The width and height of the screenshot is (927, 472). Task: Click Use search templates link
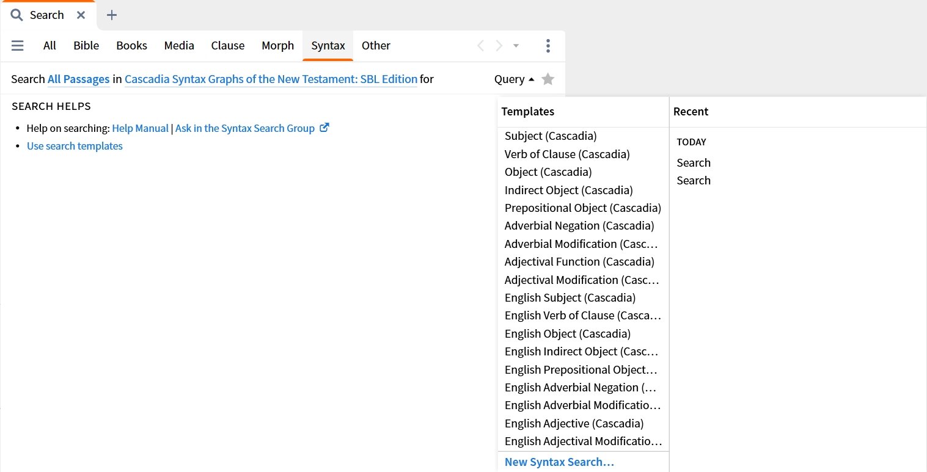pyautogui.click(x=75, y=146)
